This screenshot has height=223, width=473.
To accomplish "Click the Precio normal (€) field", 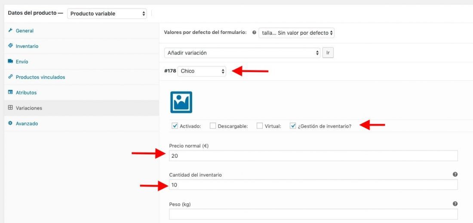I will (x=313, y=156).
